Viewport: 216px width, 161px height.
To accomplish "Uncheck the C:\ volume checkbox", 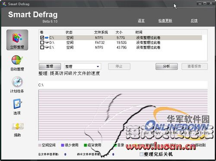I will [42, 38].
